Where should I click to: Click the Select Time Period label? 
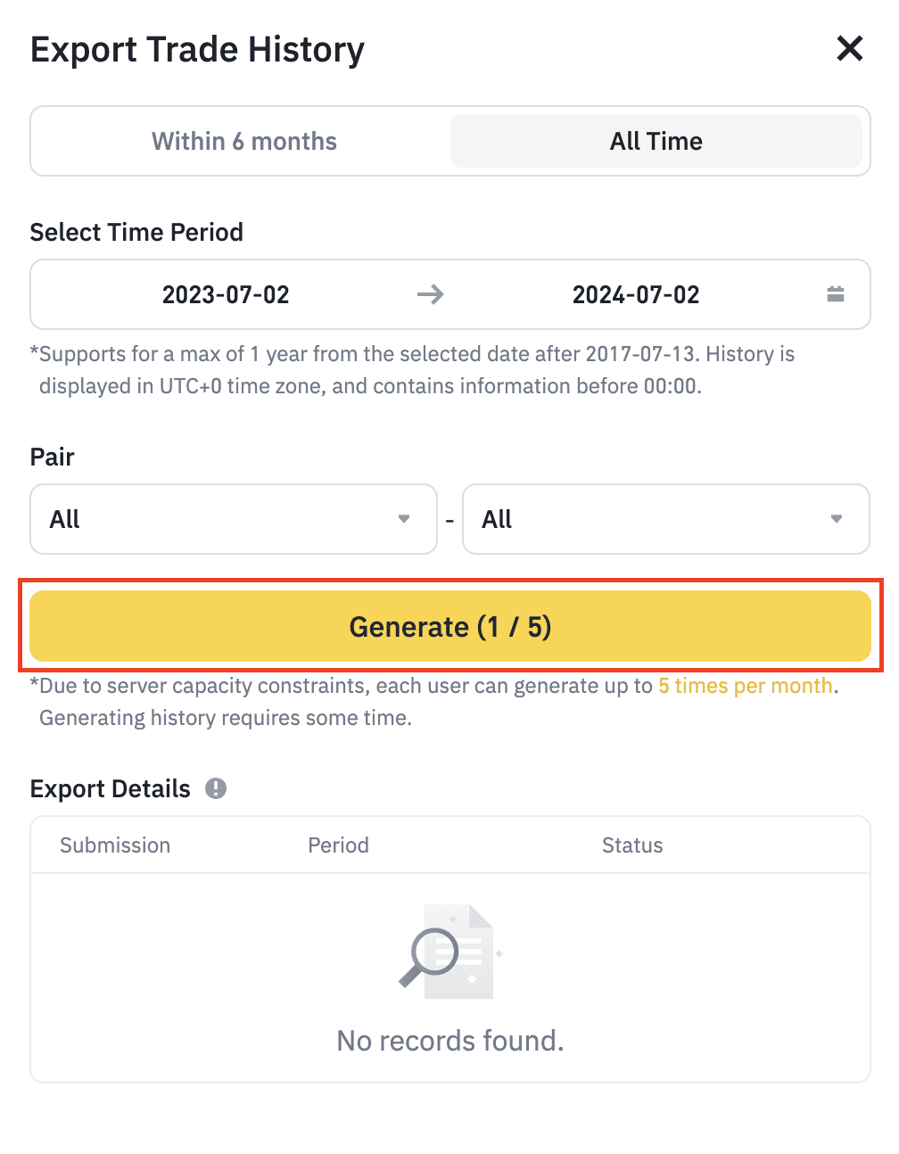point(136,232)
